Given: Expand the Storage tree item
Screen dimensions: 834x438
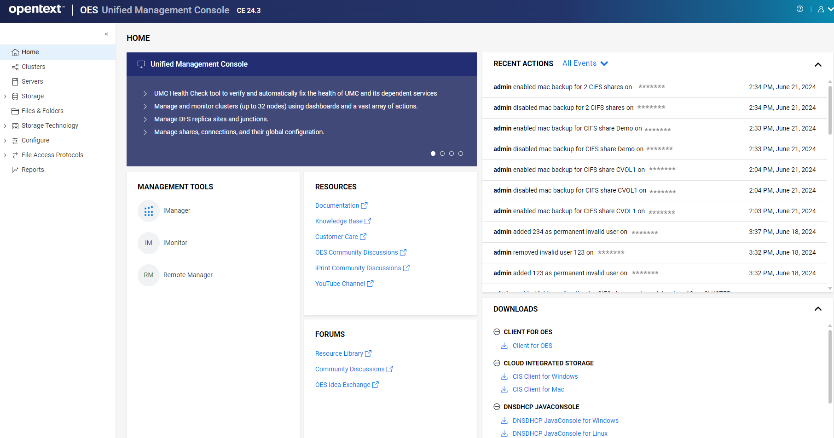Looking at the screenshot, I should (x=5, y=97).
